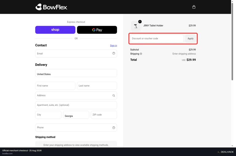Click the Shipping info help icon
236x156 pixels.
click(x=141, y=54)
